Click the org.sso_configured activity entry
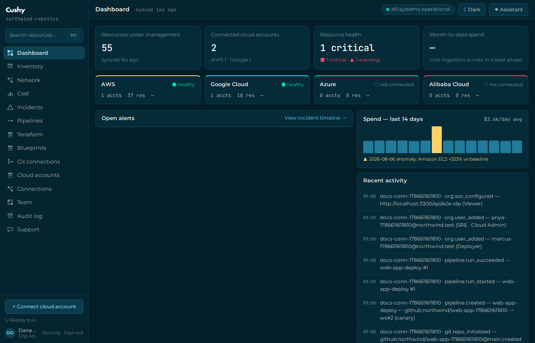This screenshot has width=535, height=343. [x=443, y=200]
